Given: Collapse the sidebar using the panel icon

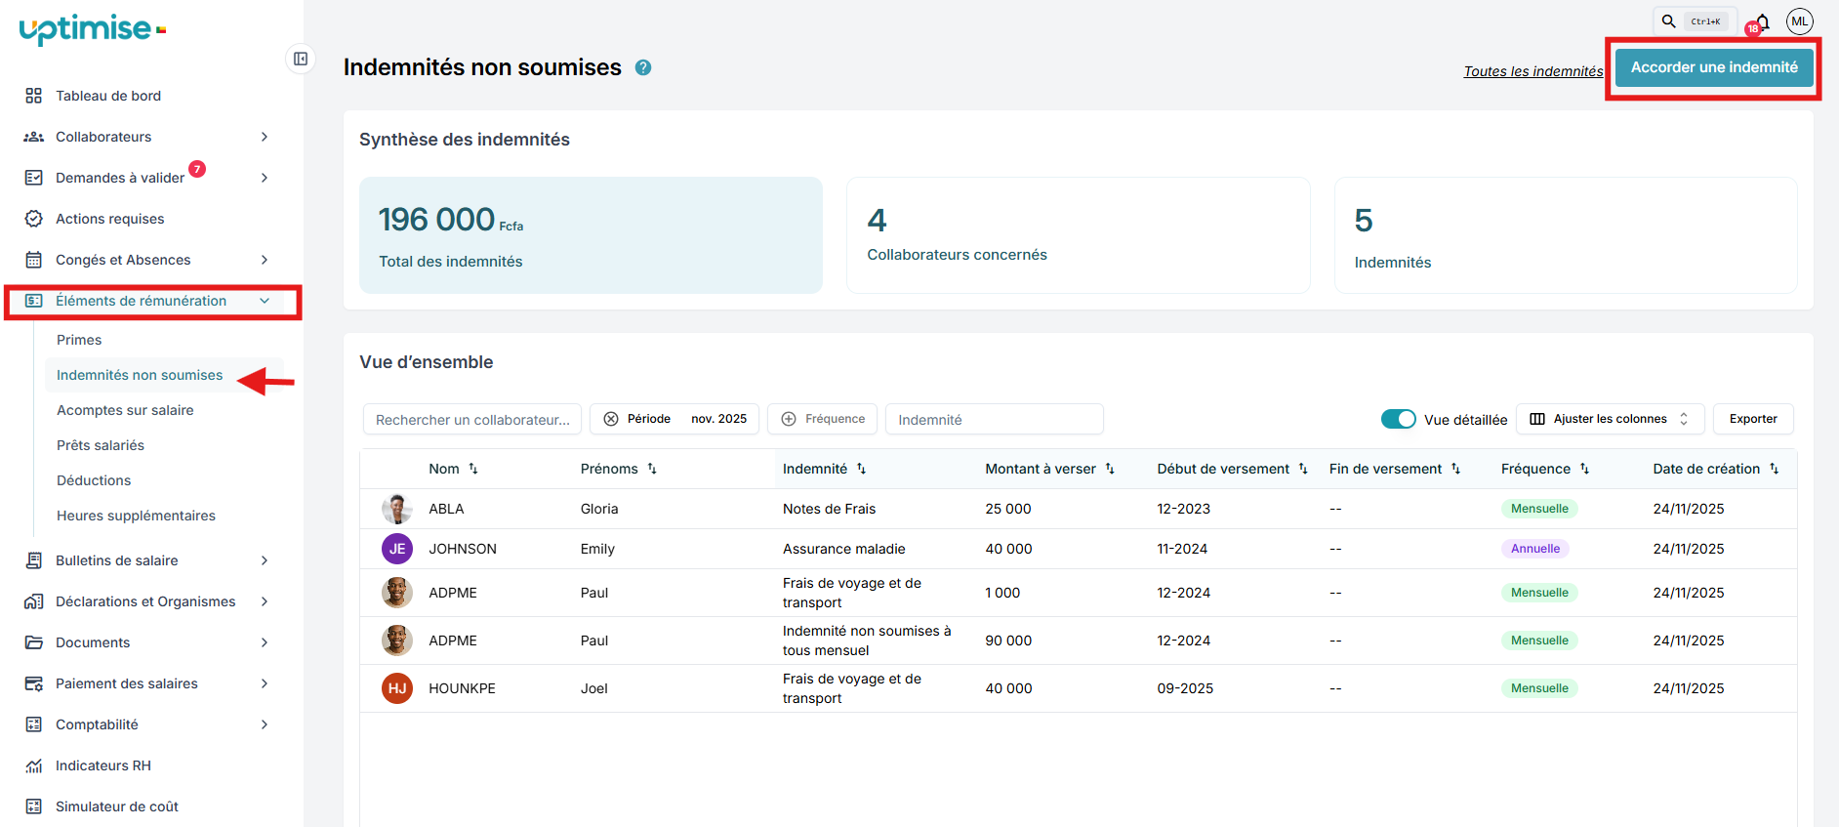Looking at the screenshot, I should coord(301,59).
